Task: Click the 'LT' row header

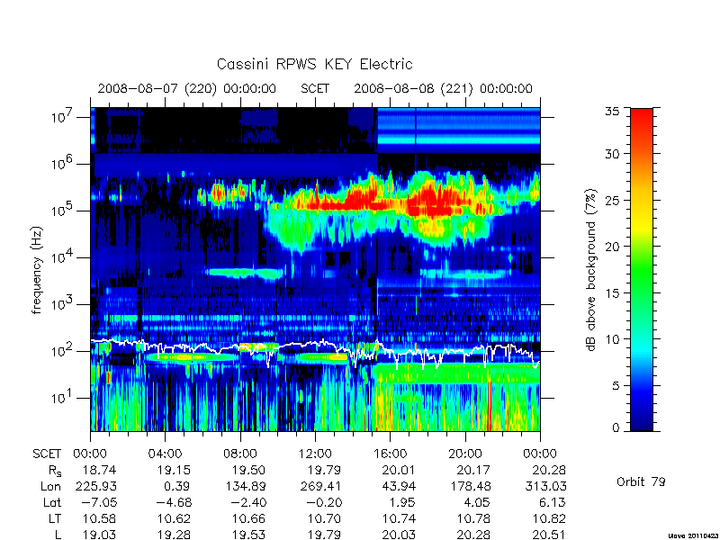Action: click(55, 518)
